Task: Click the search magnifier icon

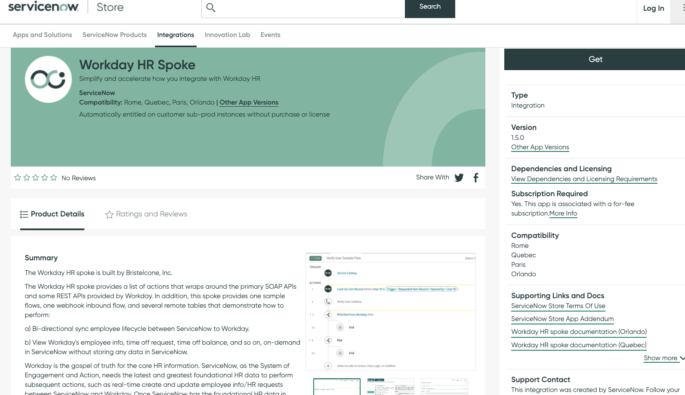Action: point(211,7)
